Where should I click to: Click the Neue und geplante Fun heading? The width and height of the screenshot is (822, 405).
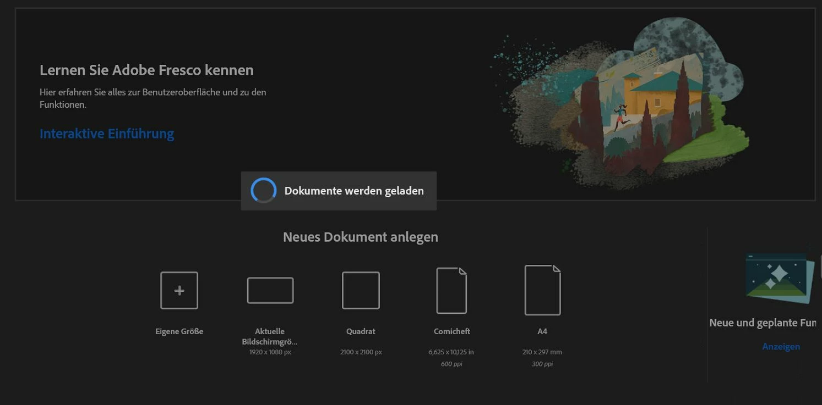point(763,323)
